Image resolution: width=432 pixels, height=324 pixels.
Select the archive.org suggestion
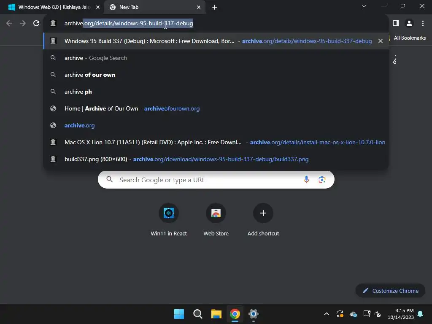pyautogui.click(x=216, y=125)
